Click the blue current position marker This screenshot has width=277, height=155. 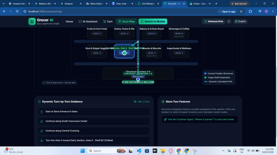click(x=138, y=79)
